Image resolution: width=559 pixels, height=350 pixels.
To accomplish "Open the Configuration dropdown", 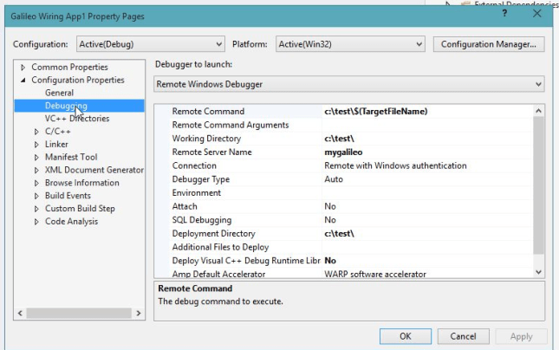I will [149, 44].
